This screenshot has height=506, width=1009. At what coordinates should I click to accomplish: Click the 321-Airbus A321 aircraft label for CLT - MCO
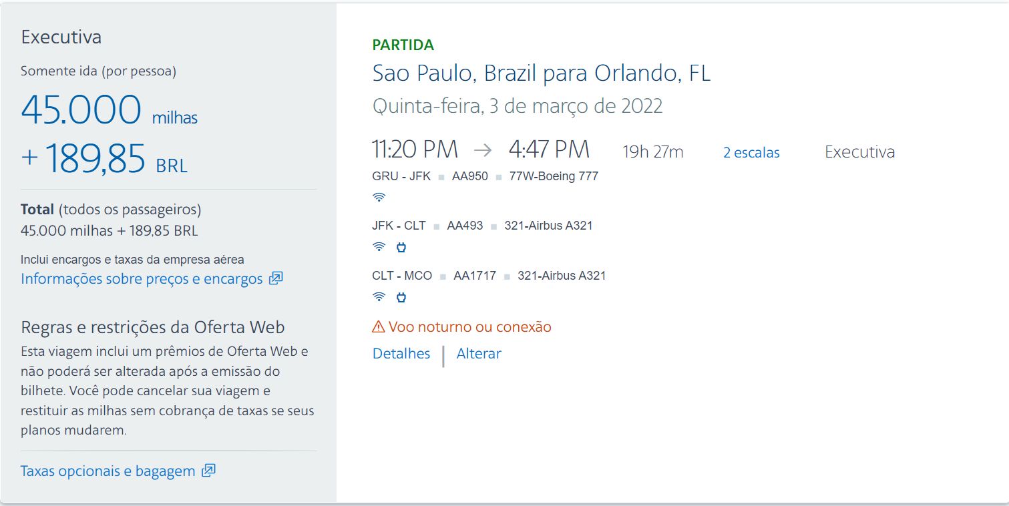coord(562,276)
